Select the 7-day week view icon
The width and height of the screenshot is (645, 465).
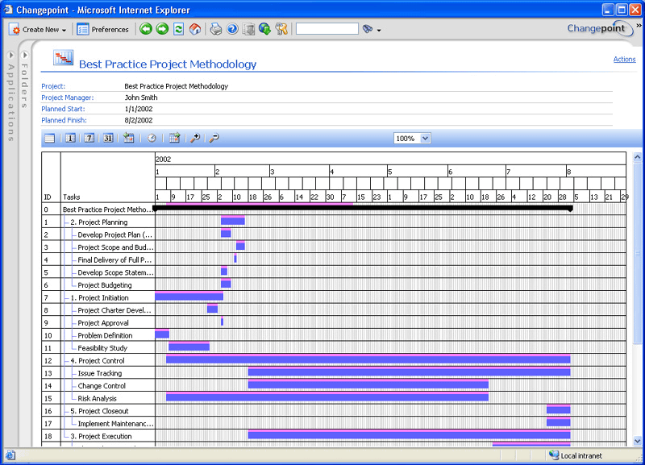89,138
